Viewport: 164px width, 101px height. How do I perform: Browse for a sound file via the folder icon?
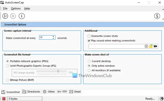click(x=151, y=46)
